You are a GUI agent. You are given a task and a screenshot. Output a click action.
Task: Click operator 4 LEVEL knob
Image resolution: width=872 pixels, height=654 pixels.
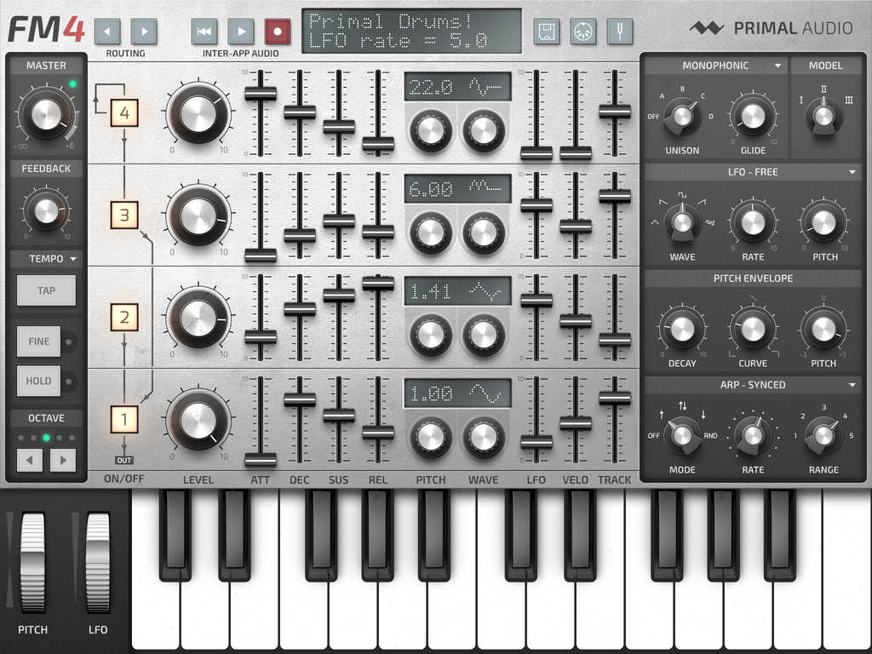[198, 113]
